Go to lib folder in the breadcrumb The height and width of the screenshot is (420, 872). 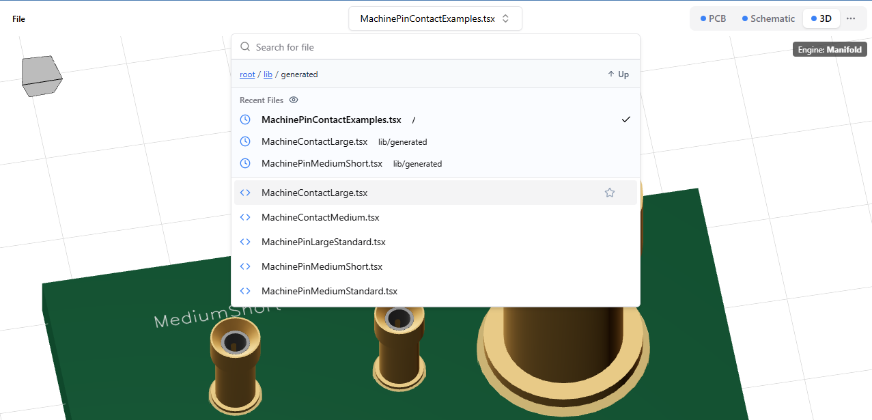(268, 74)
